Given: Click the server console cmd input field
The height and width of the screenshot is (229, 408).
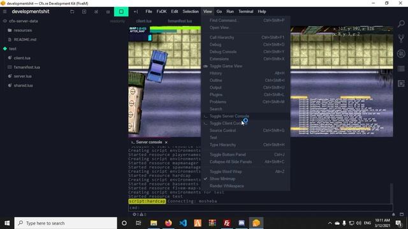Looking at the screenshot, I should click(x=261, y=208).
